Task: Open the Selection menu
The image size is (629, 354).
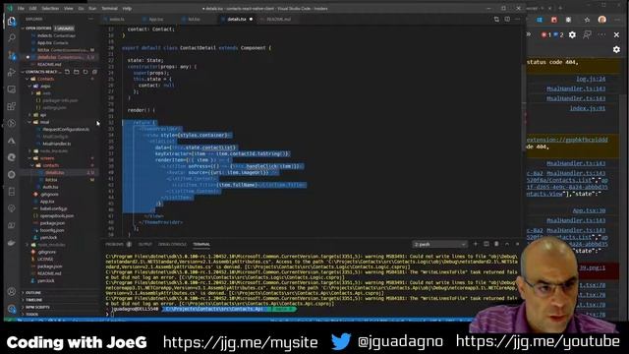Action: tap(50, 9)
